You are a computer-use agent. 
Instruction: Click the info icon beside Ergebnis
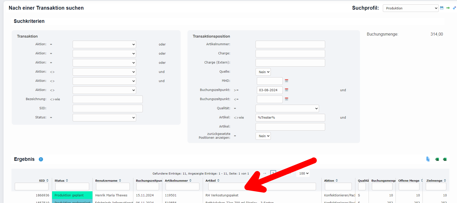tap(41, 159)
